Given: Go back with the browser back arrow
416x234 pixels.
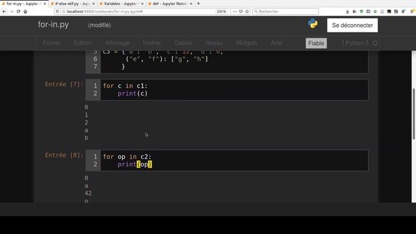Looking at the screenshot, I should 5,12.
